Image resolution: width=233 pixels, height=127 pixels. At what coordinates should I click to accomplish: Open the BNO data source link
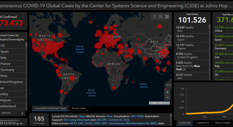tap(154, 124)
